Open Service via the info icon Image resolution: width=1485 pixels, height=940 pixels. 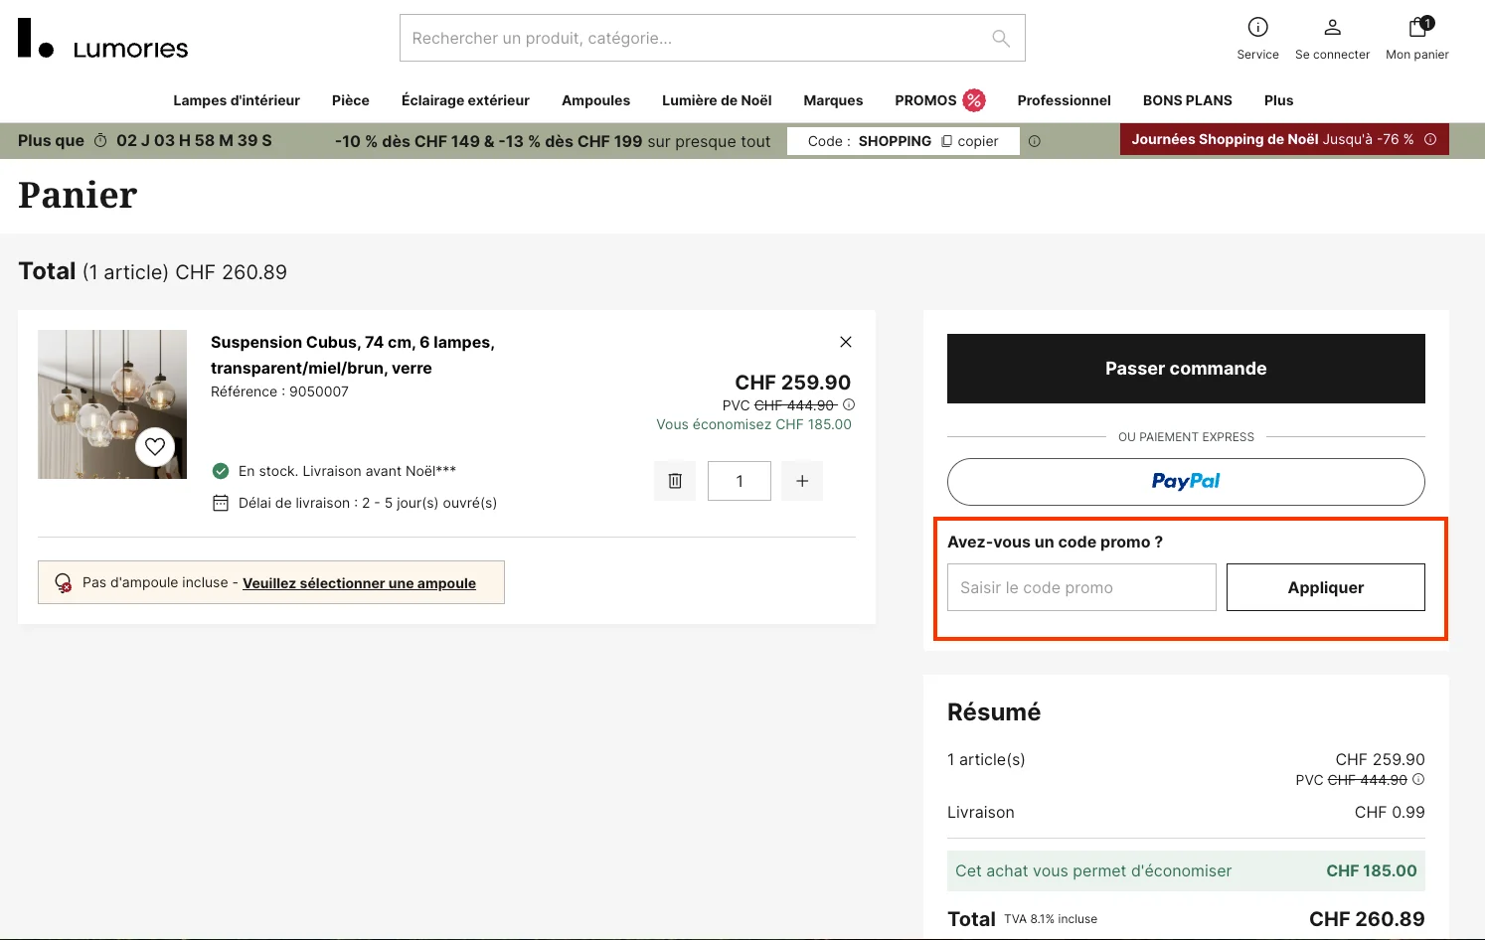(1257, 27)
